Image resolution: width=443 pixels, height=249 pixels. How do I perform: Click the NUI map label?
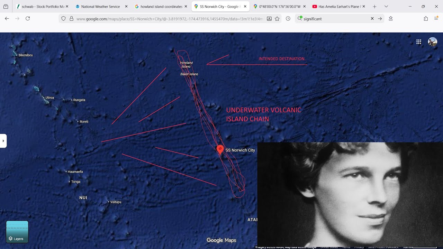[83, 198]
